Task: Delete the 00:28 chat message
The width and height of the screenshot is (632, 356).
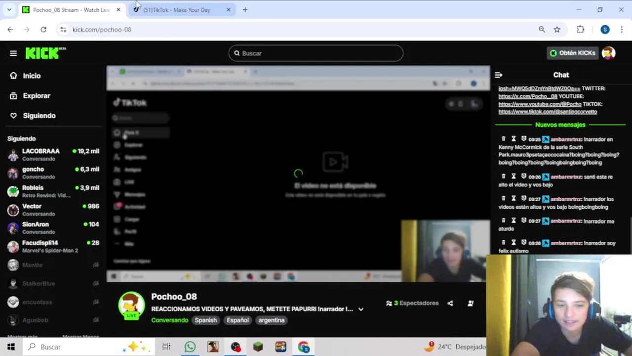Action: coord(504,243)
